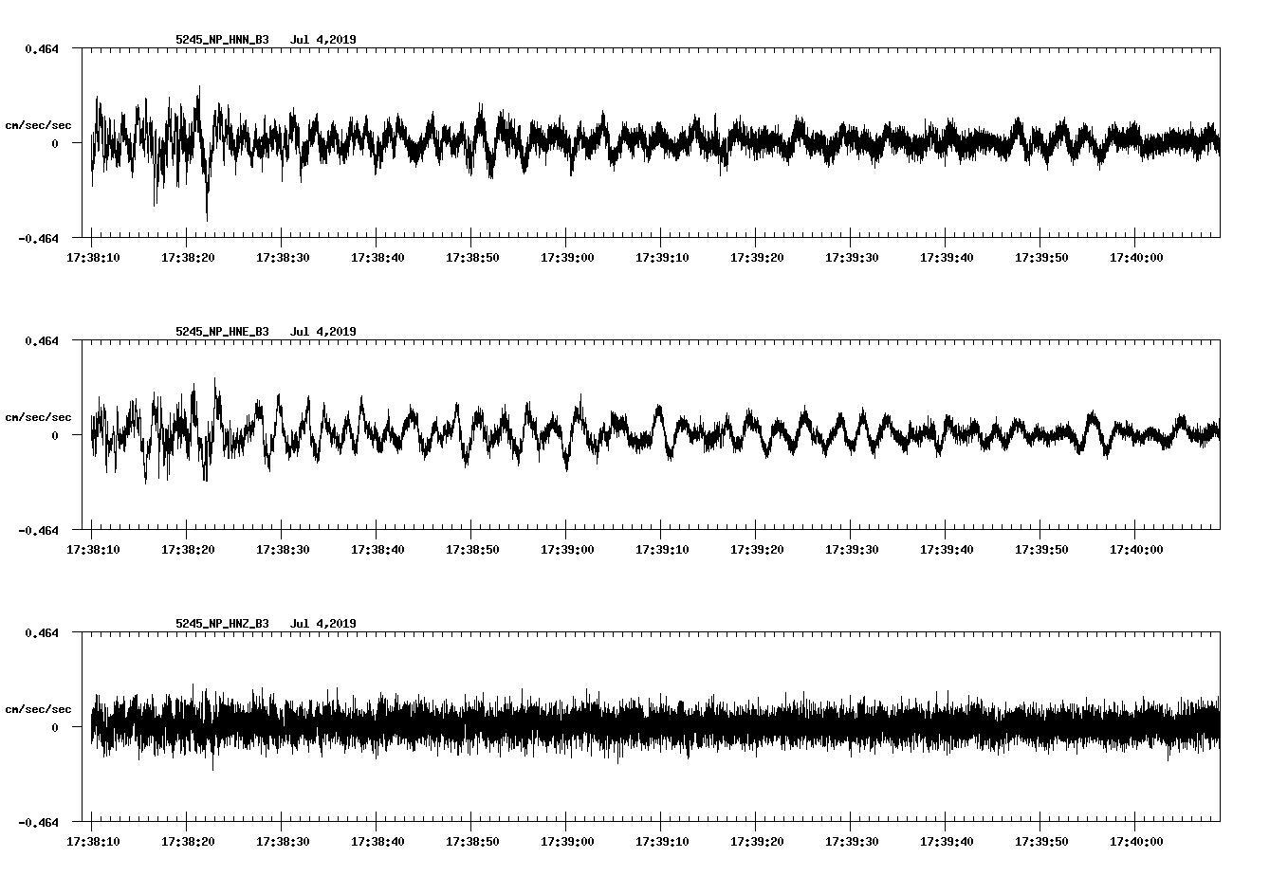1288x876 pixels.
Task: Choose 17:40:00 time label under HNZ plot
Action: pos(1136,841)
